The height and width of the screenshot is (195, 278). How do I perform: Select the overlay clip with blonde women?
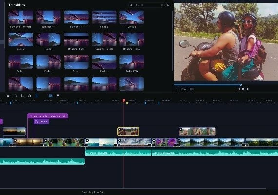pos(197,131)
